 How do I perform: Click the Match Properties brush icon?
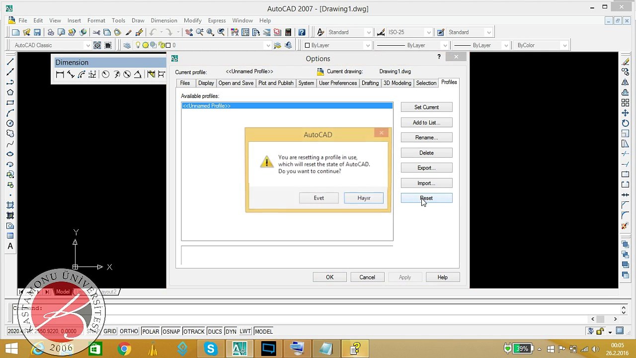[129, 32]
